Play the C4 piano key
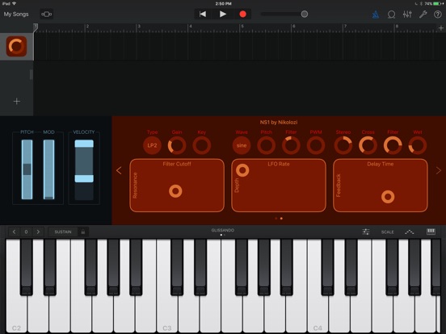The image size is (446, 334). (318, 312)
